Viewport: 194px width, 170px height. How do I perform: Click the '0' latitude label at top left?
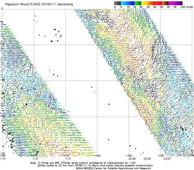point(2,9)
